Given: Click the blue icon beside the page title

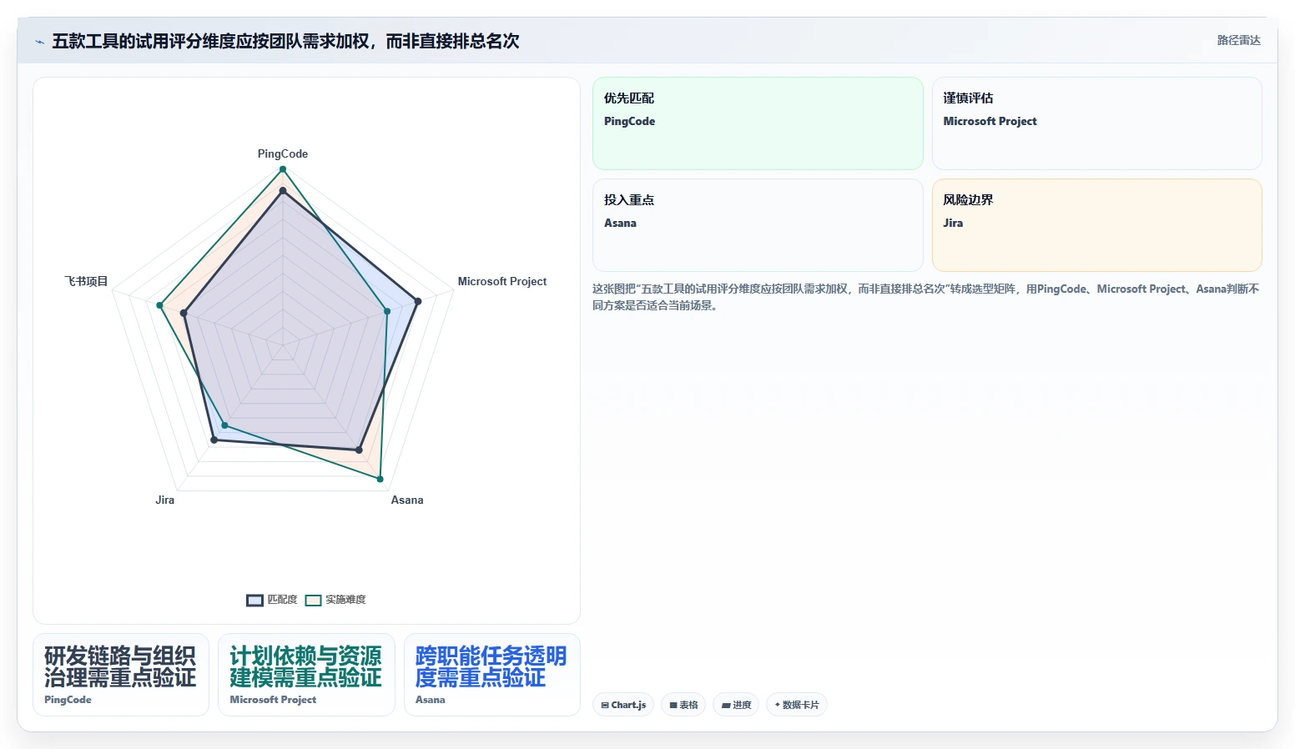Looking at the screenshot, I should 39,42.
